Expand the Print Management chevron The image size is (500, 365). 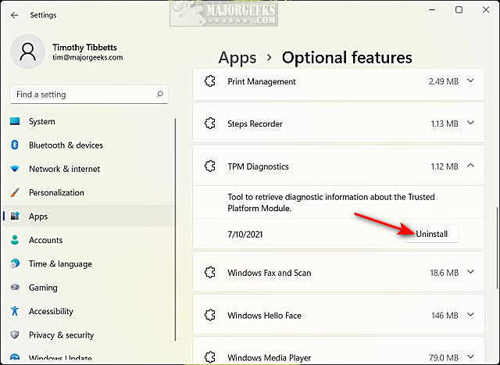pyautogui.click(x=470, y=81)
